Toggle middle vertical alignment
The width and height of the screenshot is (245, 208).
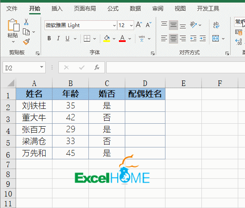(x=173, y=25)
